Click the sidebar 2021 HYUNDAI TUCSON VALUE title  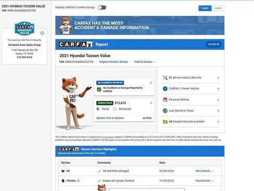tap(23, 6)
